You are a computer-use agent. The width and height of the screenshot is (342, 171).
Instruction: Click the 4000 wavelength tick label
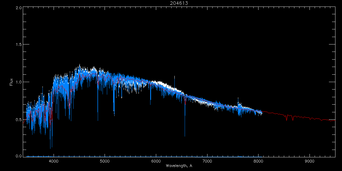pyautogui.click(x=54, y=161)
